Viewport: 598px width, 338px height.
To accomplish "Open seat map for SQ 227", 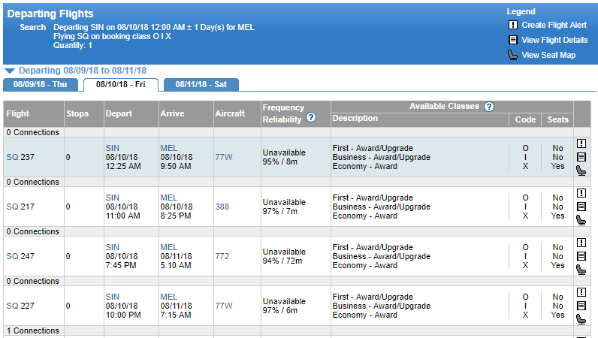I will (x=581, y=319).
